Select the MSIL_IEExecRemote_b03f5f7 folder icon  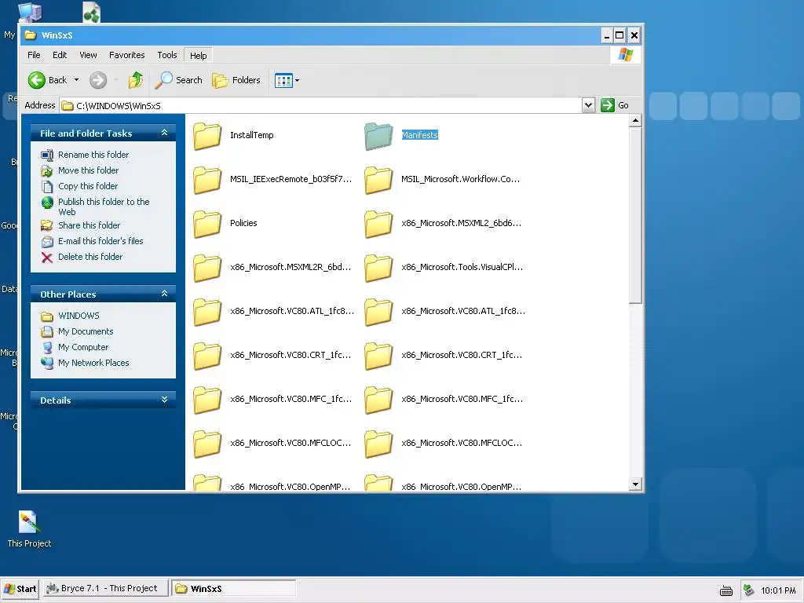click(x=207, y=180)
